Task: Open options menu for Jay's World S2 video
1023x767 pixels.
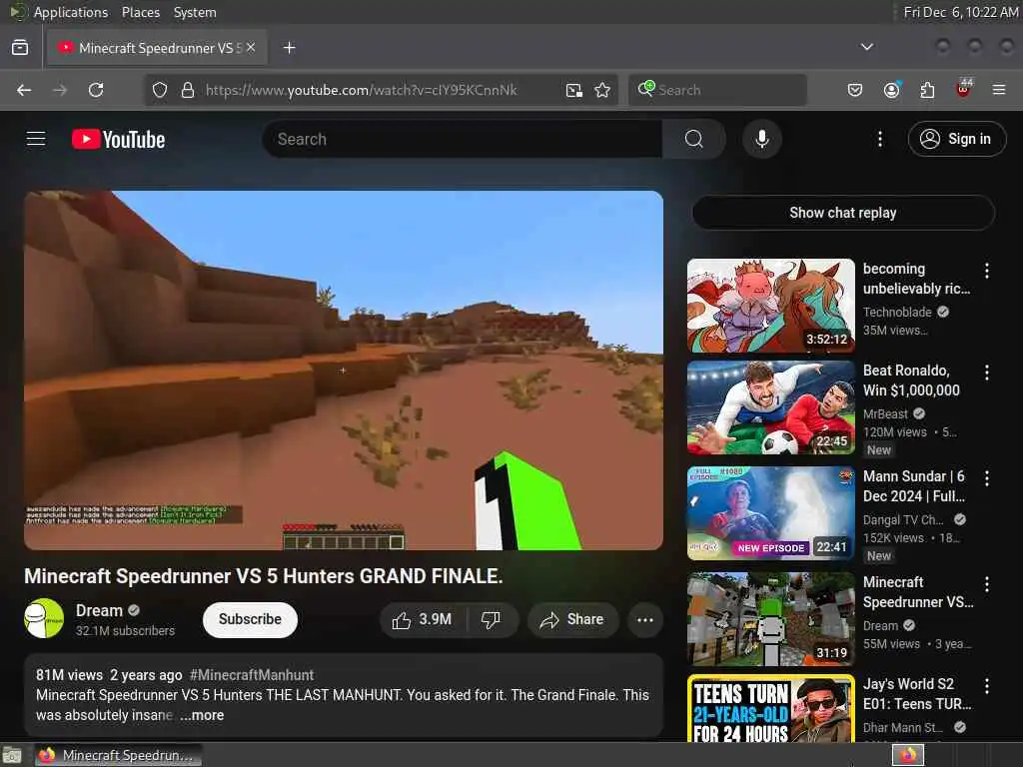Action: (986, 686)
